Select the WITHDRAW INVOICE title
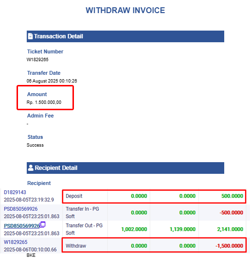Viewport: 250px width, 268px height. tap(125, 10)
